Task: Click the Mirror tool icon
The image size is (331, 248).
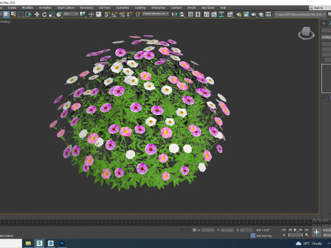Action: [x=174, y=14]
